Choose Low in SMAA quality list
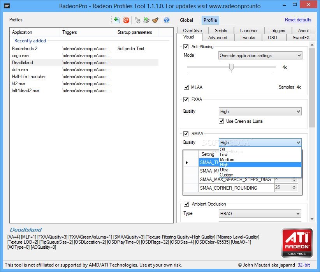This screenshot has width=320, height=272. coord(260,155)
